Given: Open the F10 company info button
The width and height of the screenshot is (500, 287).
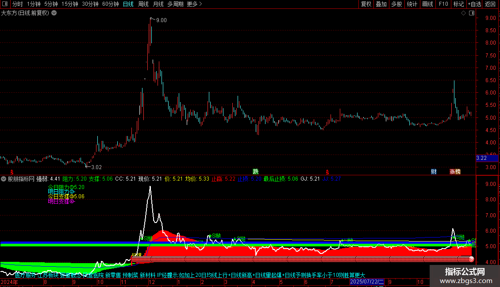Looking at the screenshot, I should pos(443,4).
